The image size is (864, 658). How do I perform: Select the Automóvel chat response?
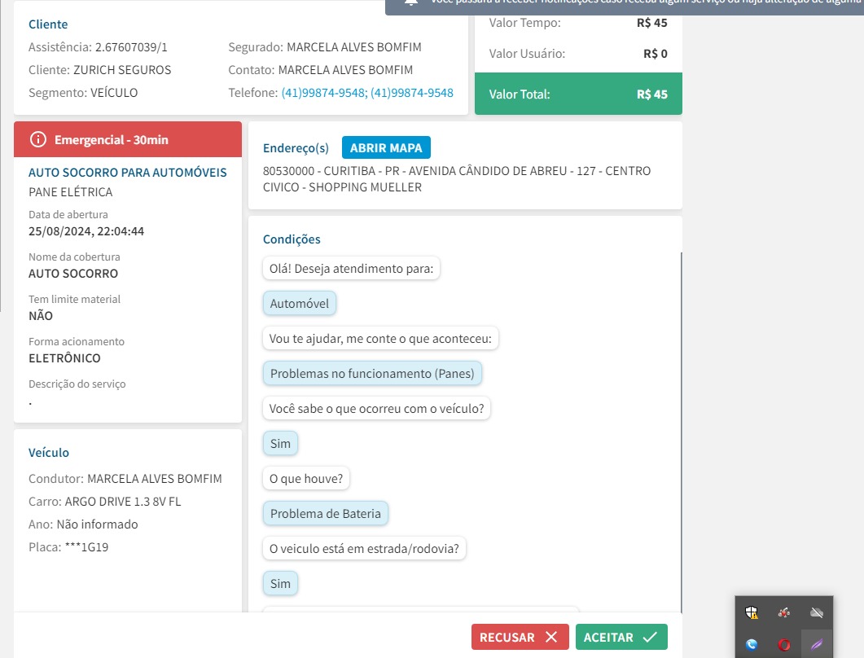(x=300, y=304)
